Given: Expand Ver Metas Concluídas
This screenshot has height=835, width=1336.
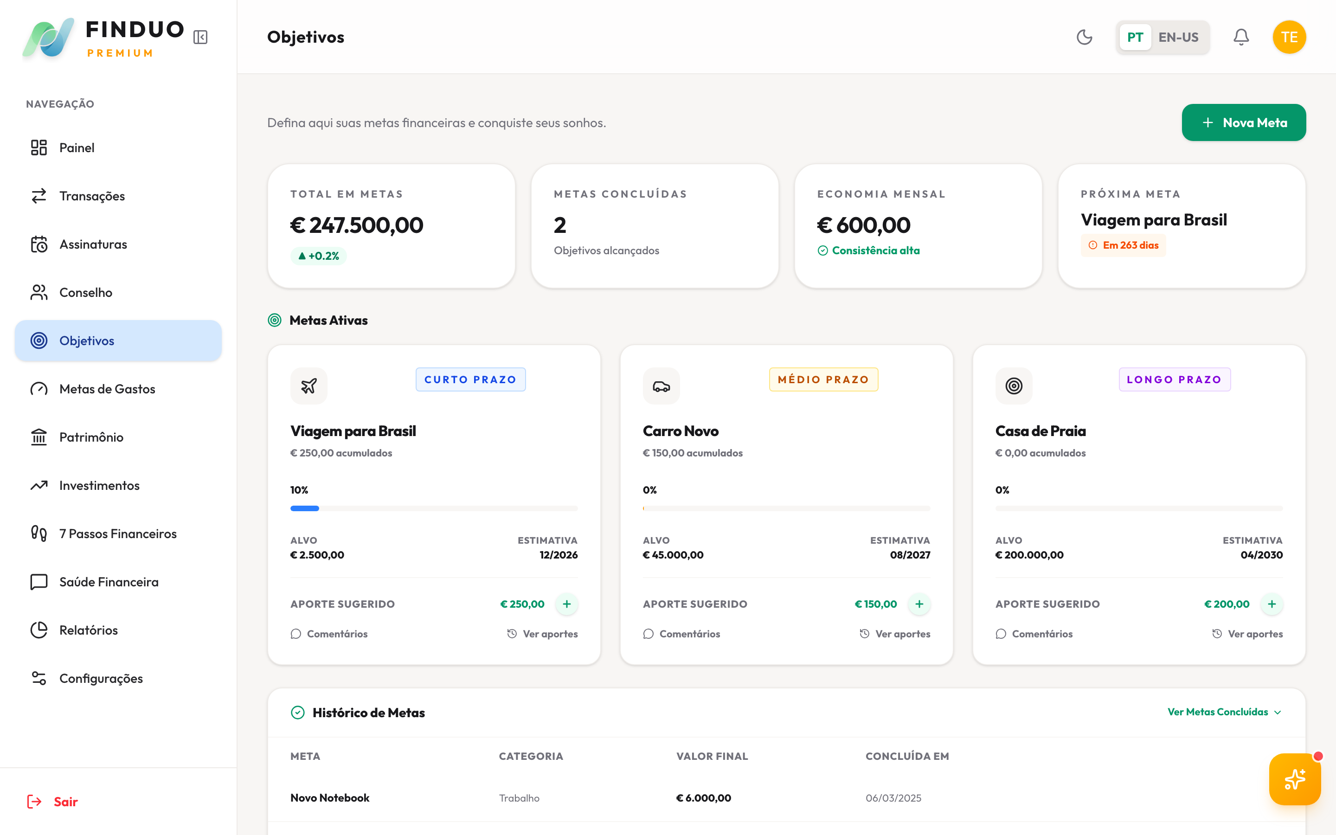Looking at the screenshot, I should (1224, 712).
